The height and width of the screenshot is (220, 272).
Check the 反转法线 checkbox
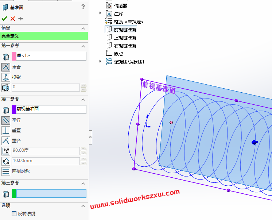click(x=14, y=213)
